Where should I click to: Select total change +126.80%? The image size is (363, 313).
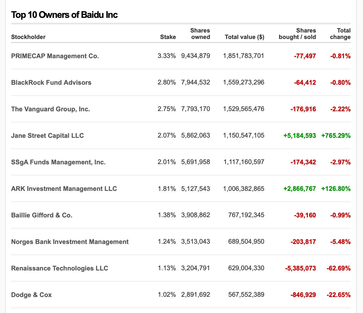click(x=336, y=189)
